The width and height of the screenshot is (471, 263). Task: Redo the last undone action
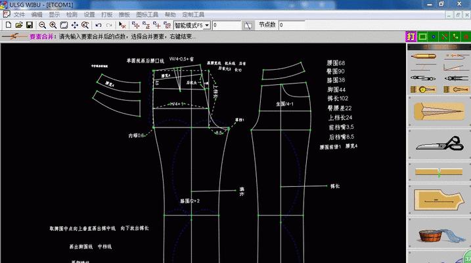(x=109, y=25)
